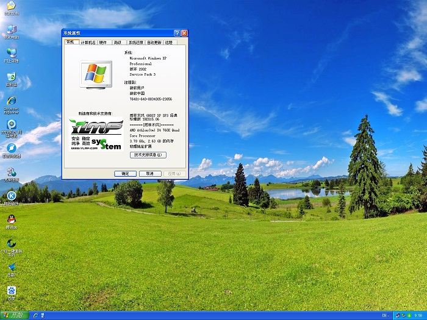Switch to the 计算机名 tab
Screen dimensions: 427x320
88,43
